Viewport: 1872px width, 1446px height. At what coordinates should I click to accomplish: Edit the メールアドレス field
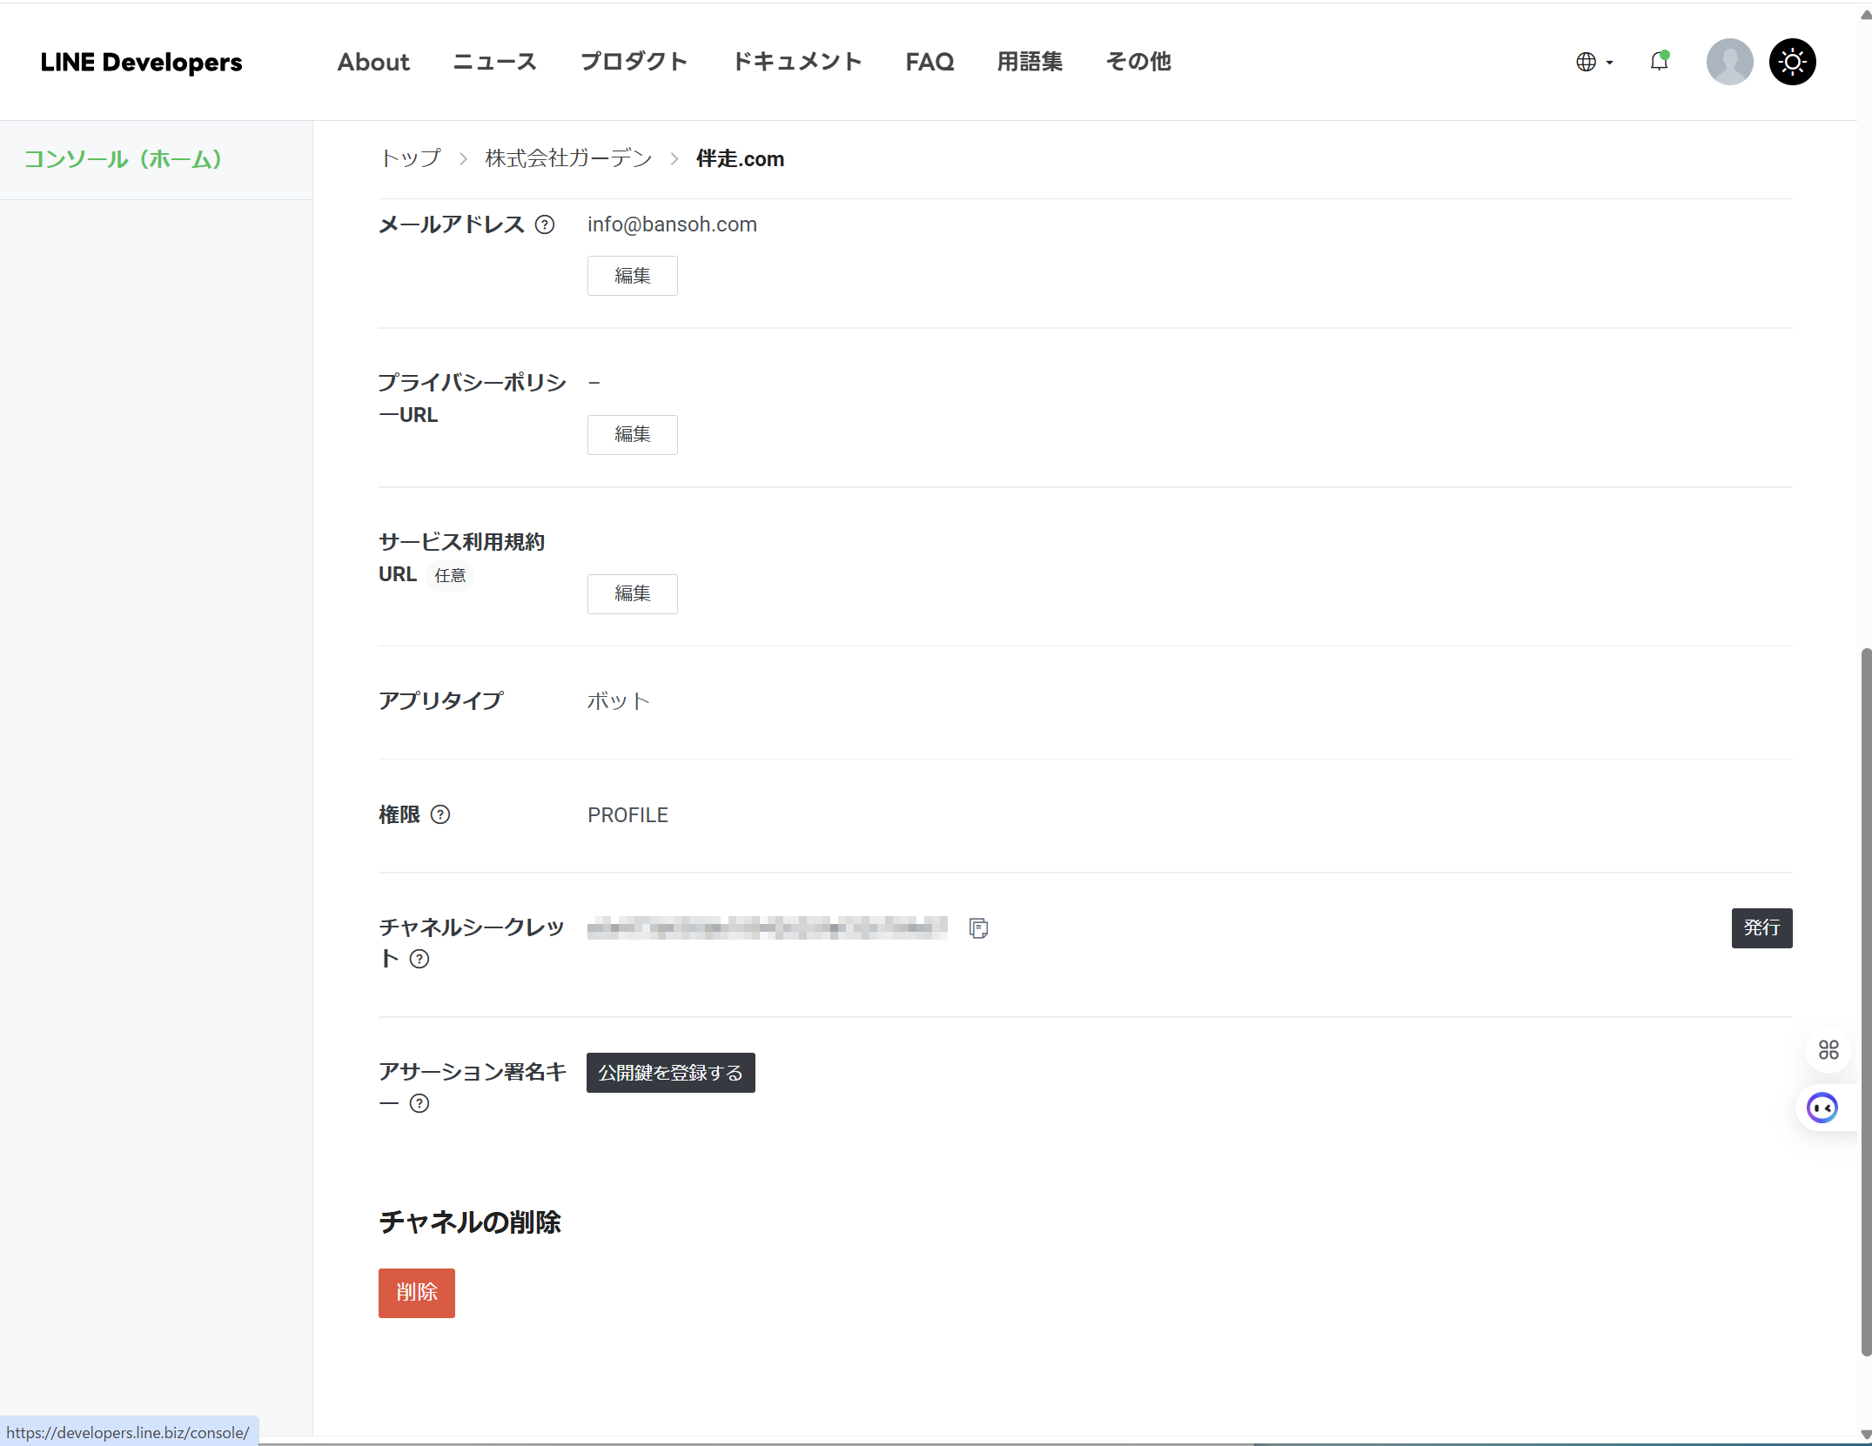(633, 276)
